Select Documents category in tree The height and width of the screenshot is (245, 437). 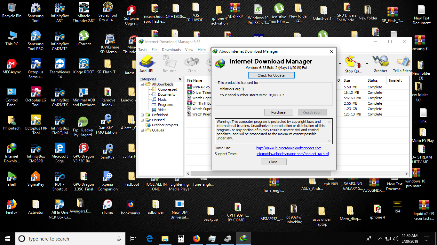pyautogui.click(x=166, y=94)
